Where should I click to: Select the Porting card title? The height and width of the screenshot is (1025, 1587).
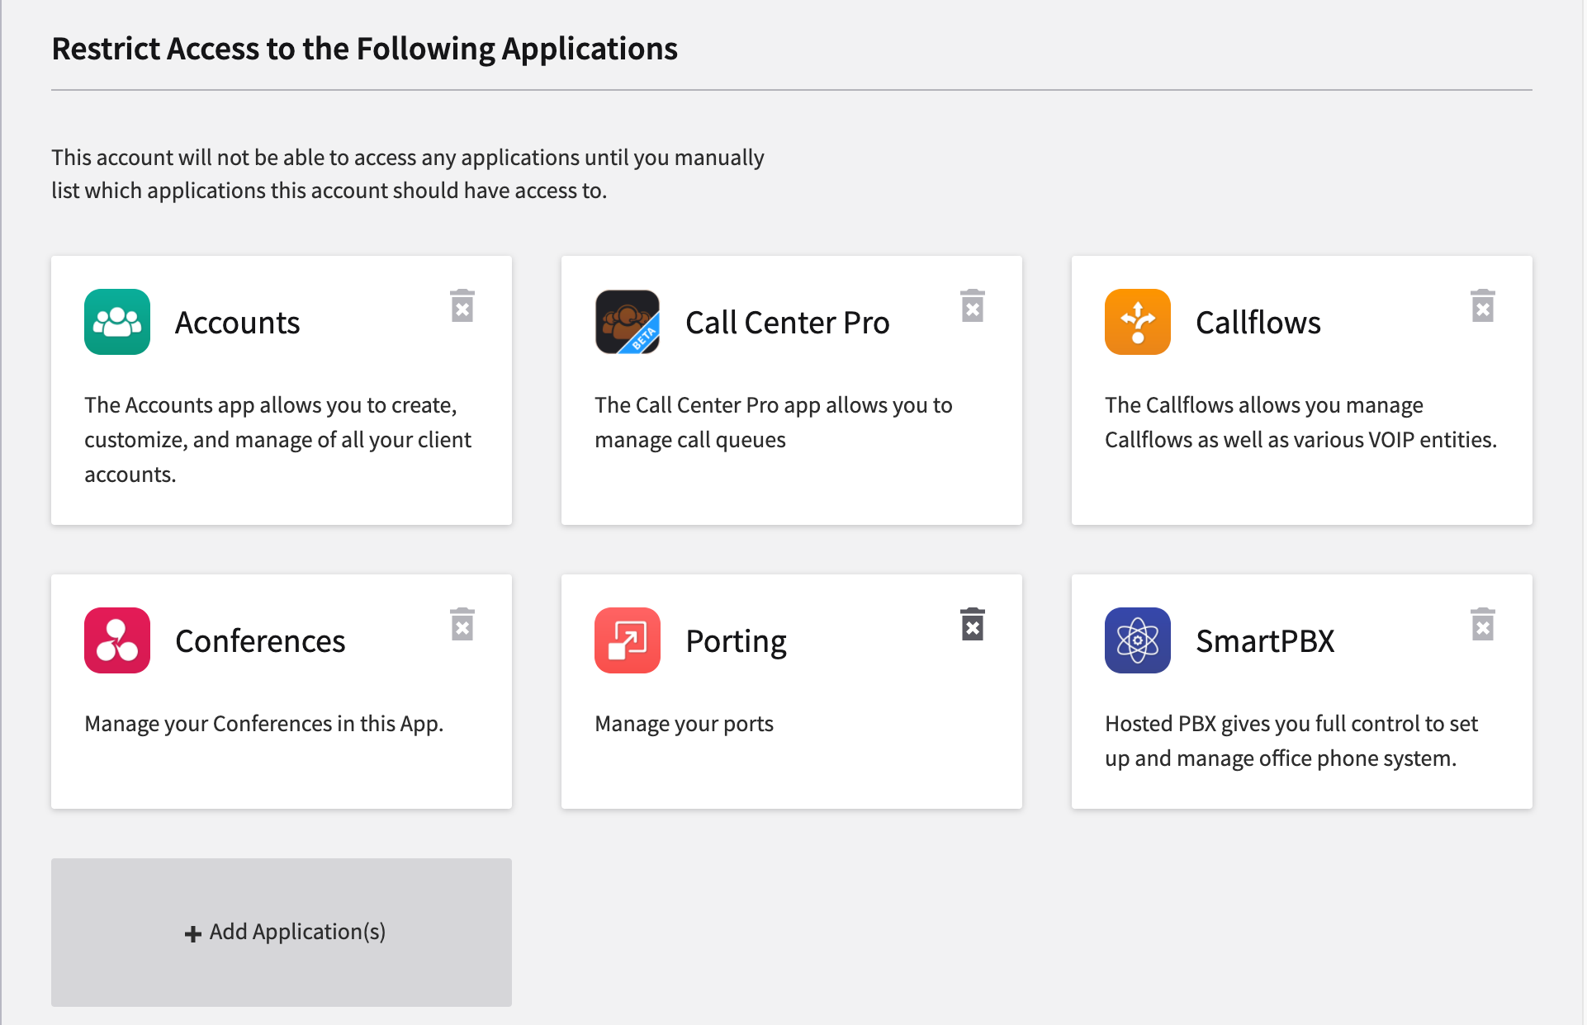737,642
